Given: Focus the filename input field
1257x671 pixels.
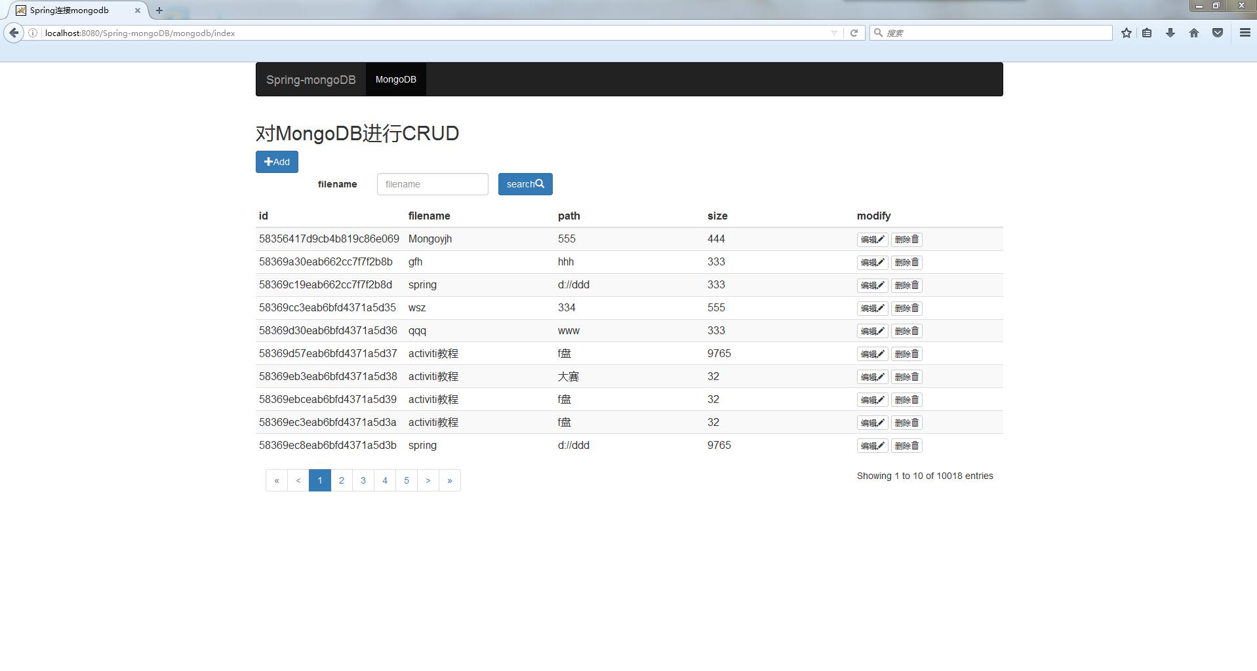Looking at the screenshot, I should pyautogui.click(x=433, y=184).
